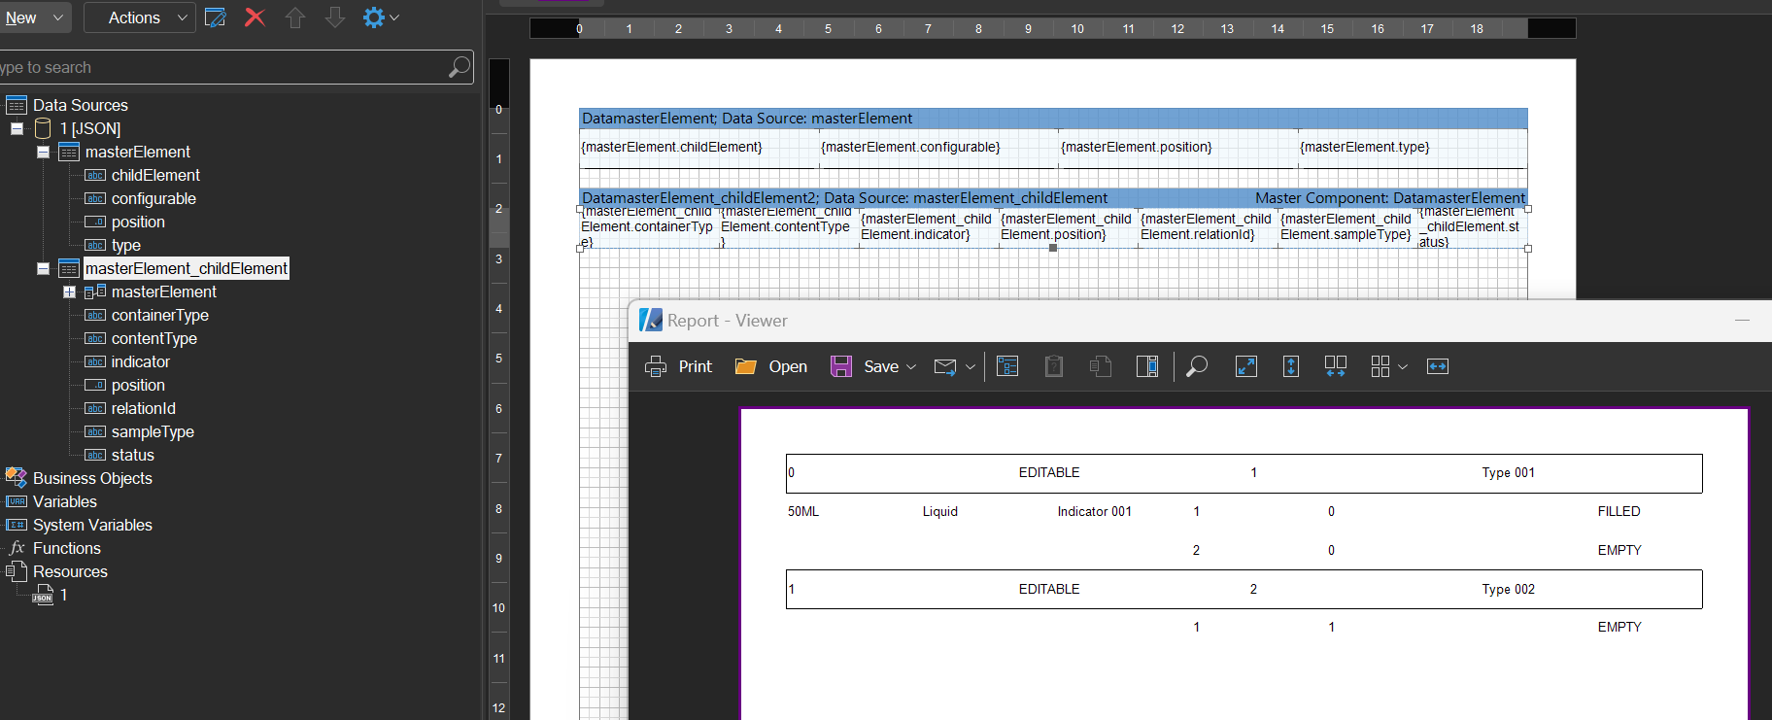The width and height of the screenshot is (1772, 720).
Task: Select the indicator column
Action: coord(141,361)
